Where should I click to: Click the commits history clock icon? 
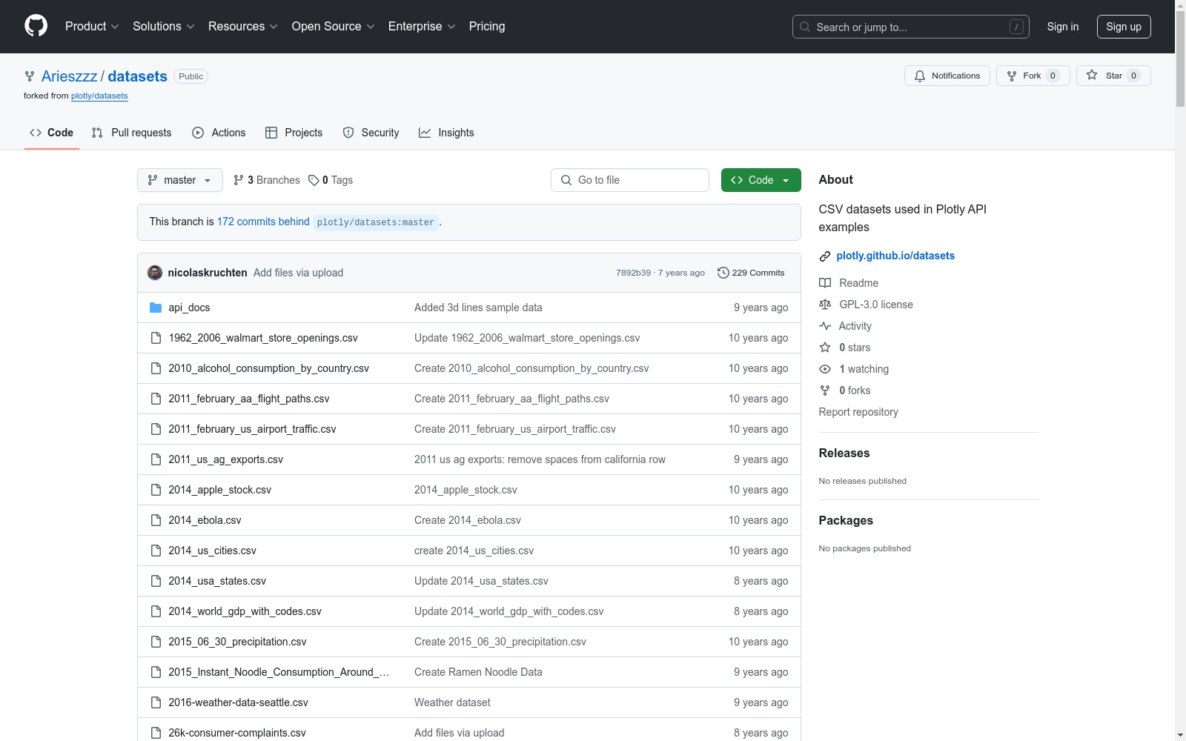pyautogui.click(x=723, y=273)
